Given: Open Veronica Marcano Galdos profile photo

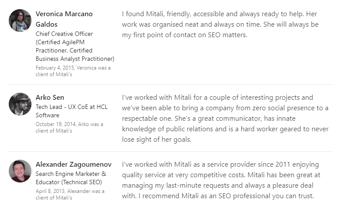Looking at the screenshot, I should point(20,21).
